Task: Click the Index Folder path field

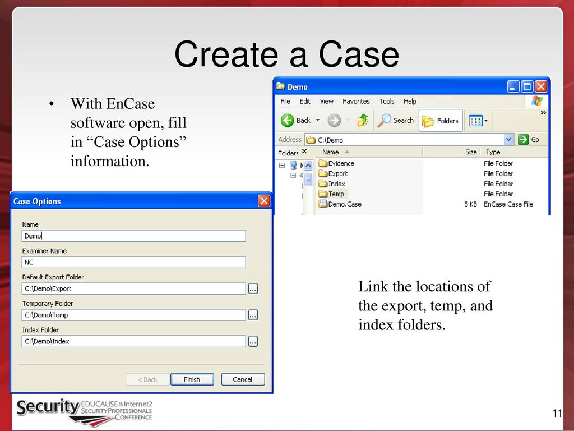Action: [x=133, y=341]
